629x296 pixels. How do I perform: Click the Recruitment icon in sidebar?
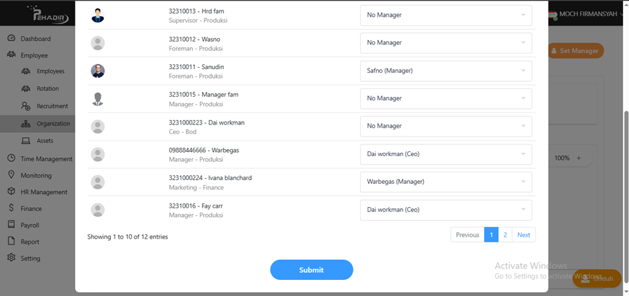(x=26, y=106)
